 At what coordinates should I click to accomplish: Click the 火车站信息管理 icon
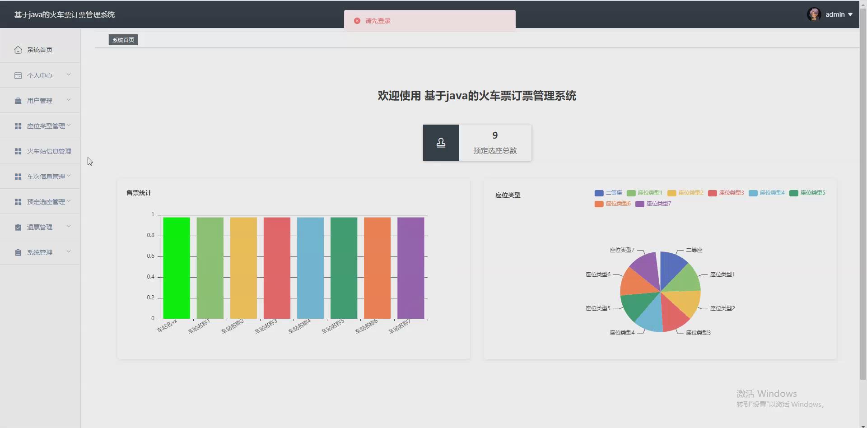point(18,151)
